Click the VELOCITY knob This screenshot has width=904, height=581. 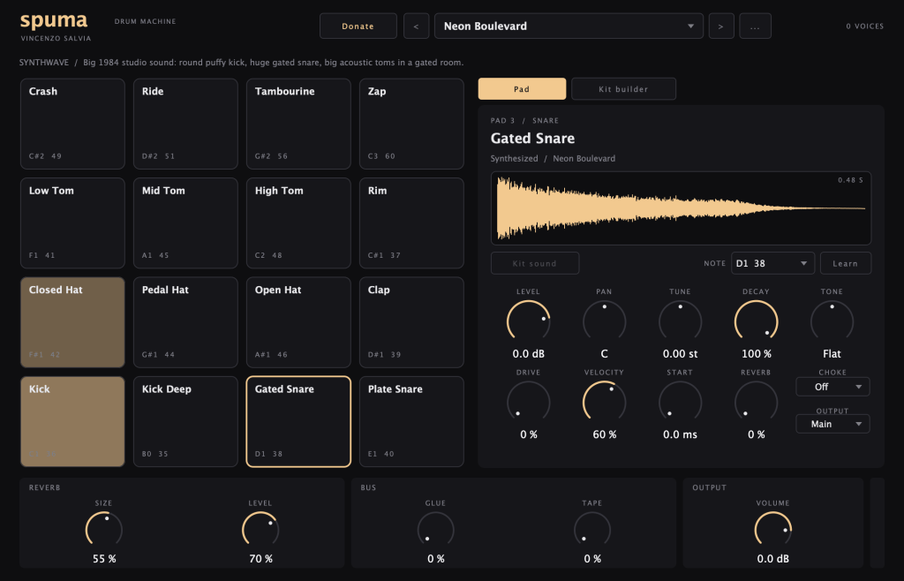[604, 402]
